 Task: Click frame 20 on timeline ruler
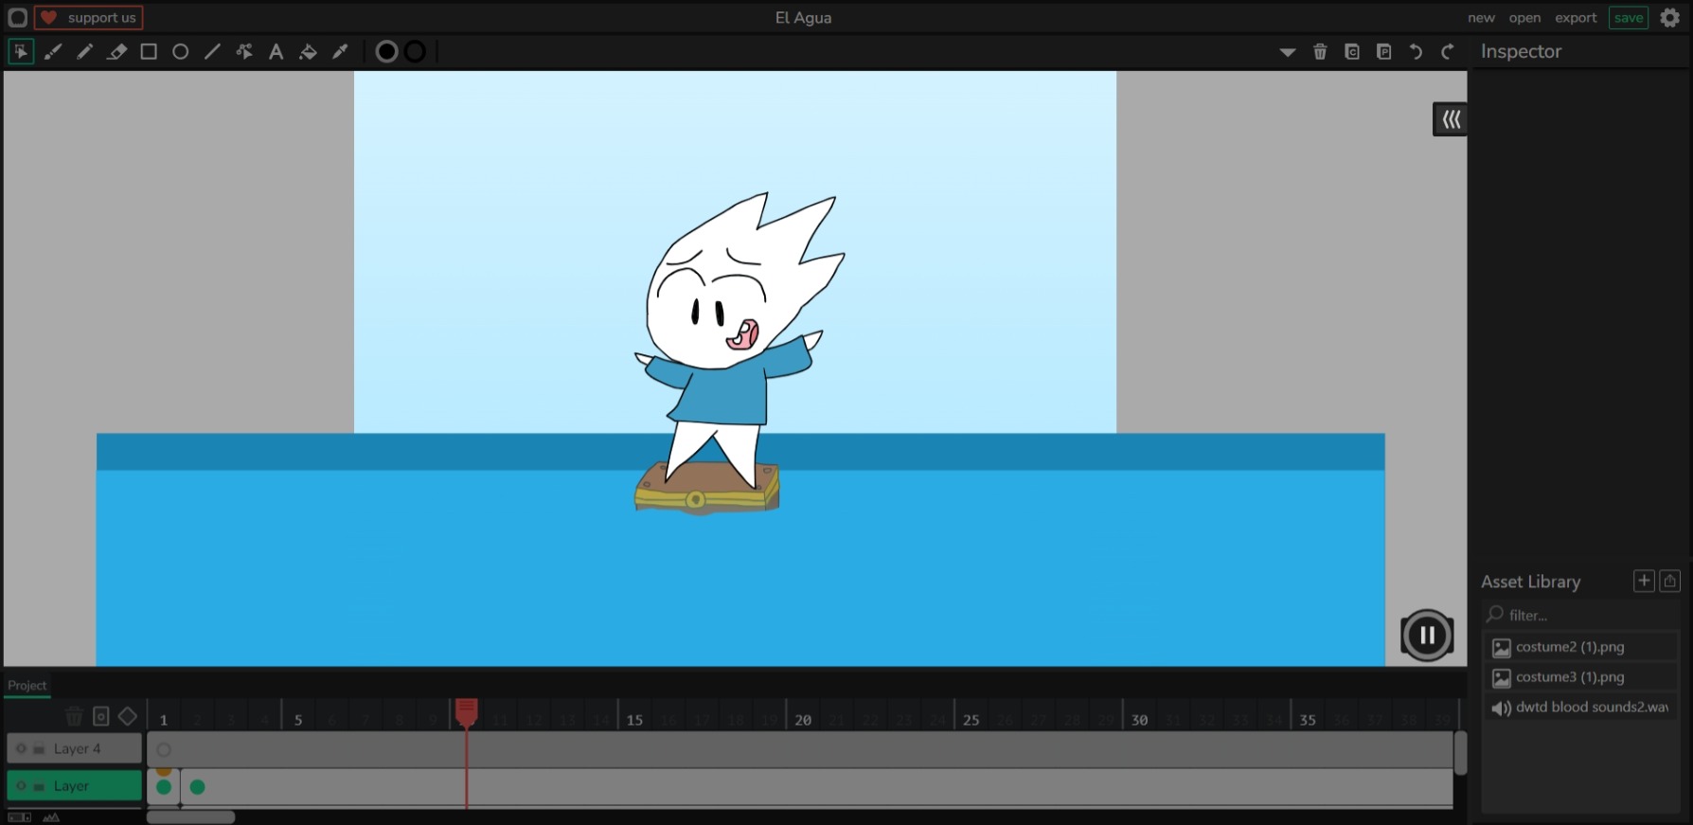click(x=803, y=719)
